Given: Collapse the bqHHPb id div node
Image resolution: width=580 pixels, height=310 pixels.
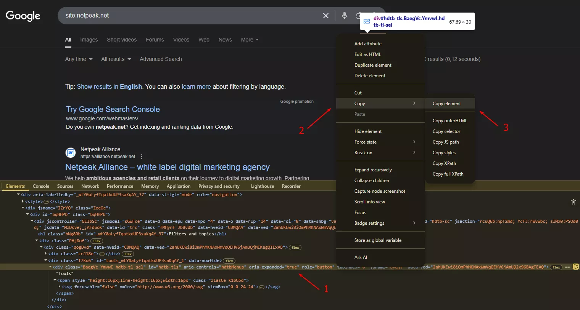Looking at the screenshot, I should click(27, 214).
